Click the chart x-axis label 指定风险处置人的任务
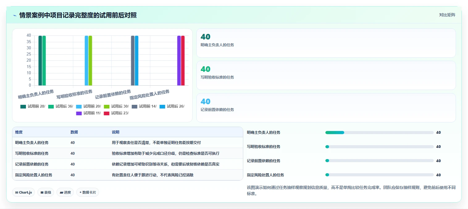The height and width of the screenshot is (209, 468). tap(150, 94)
